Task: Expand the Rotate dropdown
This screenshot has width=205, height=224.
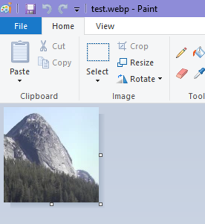Action: (x=139, y=79)
